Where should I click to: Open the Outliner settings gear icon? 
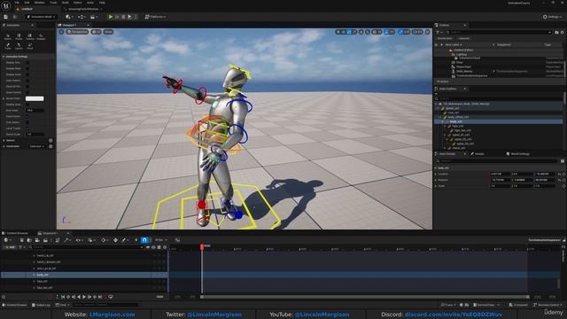point(562,32)
